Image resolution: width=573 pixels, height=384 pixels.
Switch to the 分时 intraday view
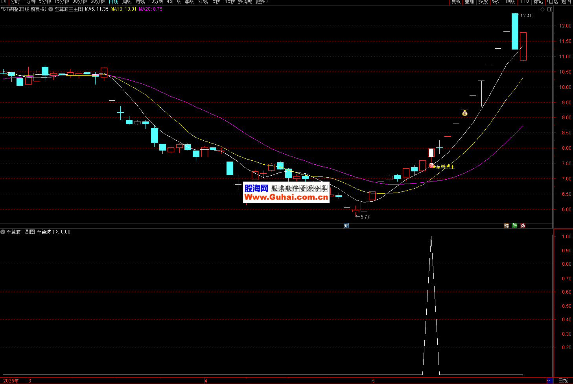(x=15, y=2)
